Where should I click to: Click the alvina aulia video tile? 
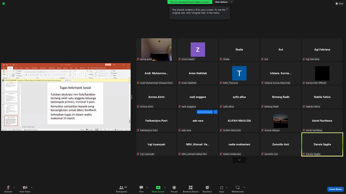[156, 50]
